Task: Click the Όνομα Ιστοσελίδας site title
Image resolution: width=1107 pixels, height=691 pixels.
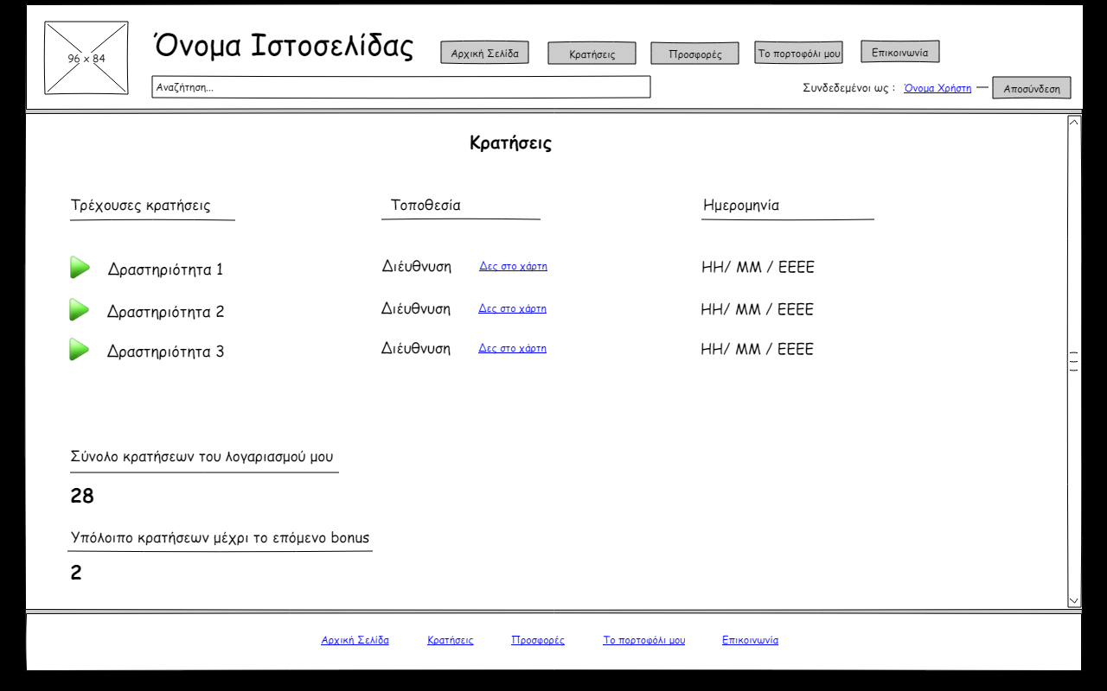Action: coord(284,47)
